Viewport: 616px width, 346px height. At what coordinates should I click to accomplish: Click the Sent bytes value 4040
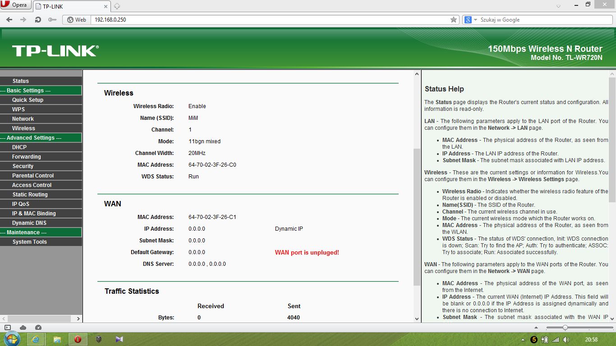[293, 318]
